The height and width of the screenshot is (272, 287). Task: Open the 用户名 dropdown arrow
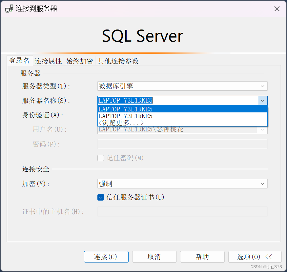262,130
